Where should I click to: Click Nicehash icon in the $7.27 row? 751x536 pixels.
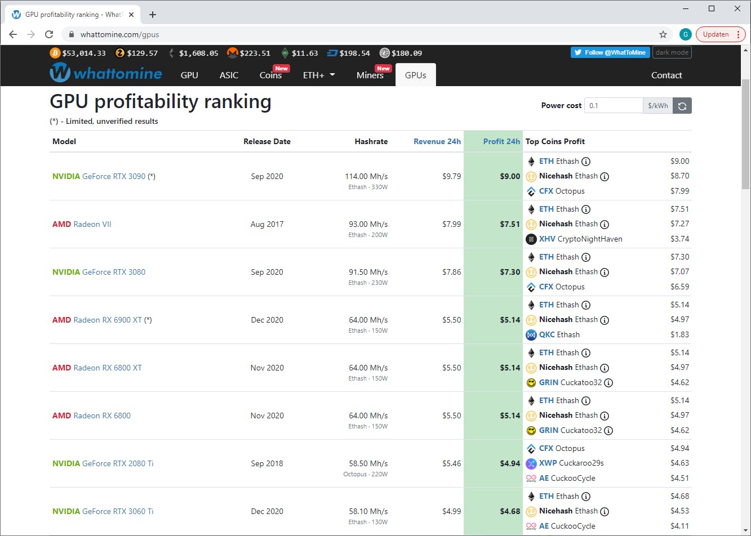(531, 224)
